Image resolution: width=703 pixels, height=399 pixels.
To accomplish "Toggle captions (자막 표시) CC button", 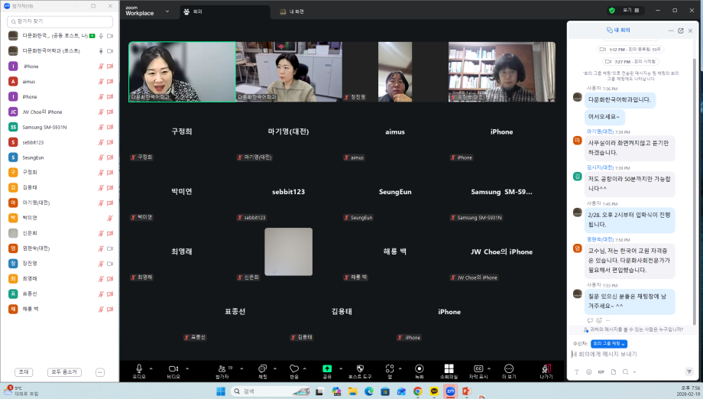I will 478,368.
